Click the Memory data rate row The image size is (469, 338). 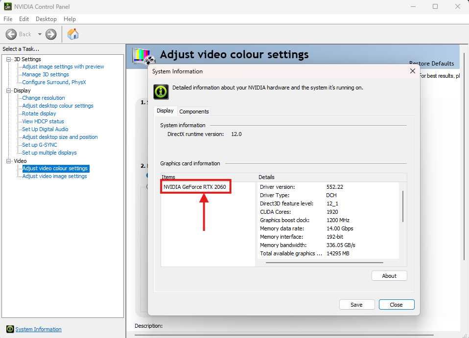point(328,228)
